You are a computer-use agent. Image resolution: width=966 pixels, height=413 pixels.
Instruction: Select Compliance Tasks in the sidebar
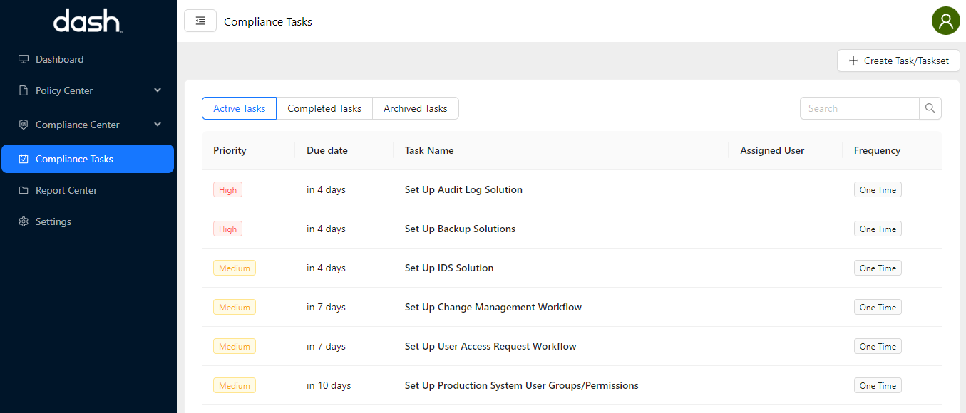pos(88,159)
